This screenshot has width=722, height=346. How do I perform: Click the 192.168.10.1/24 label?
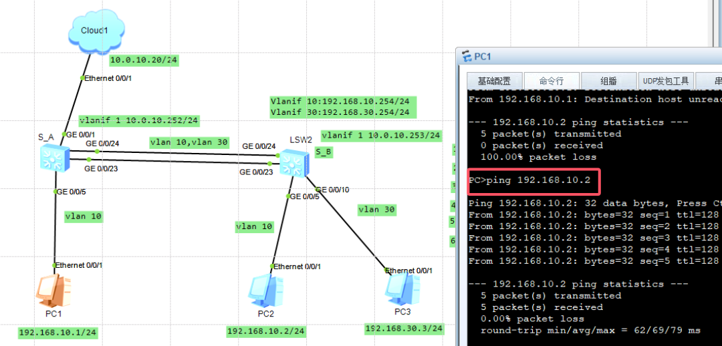(x=58, y=332)
